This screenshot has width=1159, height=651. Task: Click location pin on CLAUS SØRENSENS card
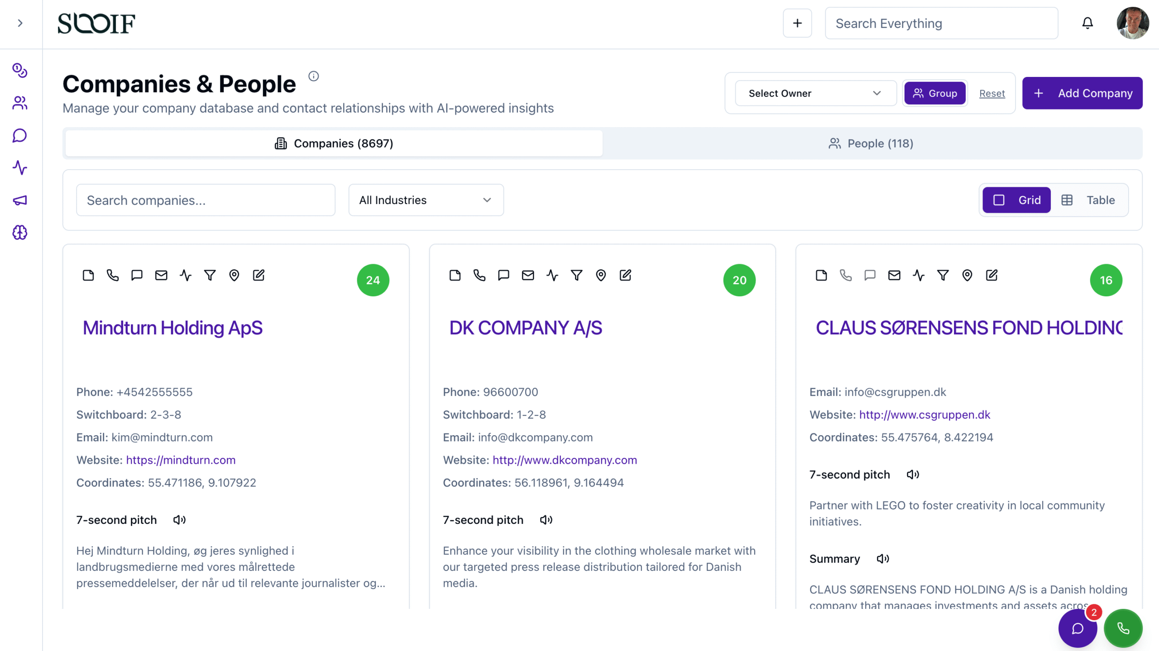coord(967,275)
